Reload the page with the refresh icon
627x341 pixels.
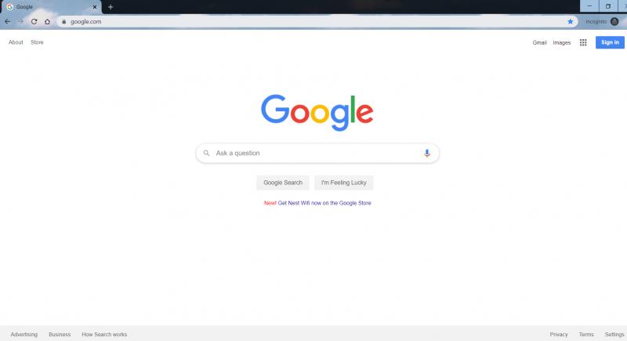34,22
